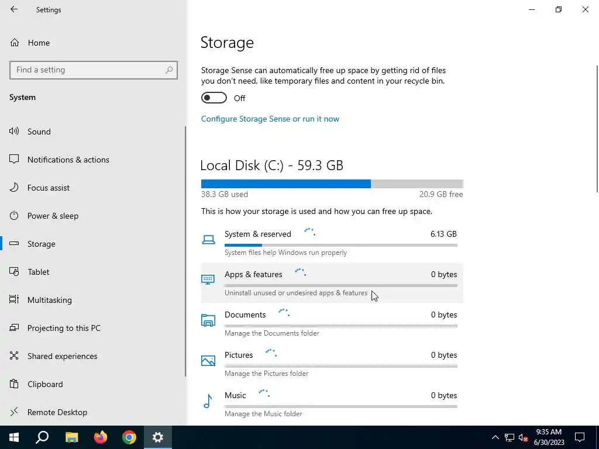Open Configure Storage Sense or run it now
The width and height of the screenshot is (599, 449).
270,119
